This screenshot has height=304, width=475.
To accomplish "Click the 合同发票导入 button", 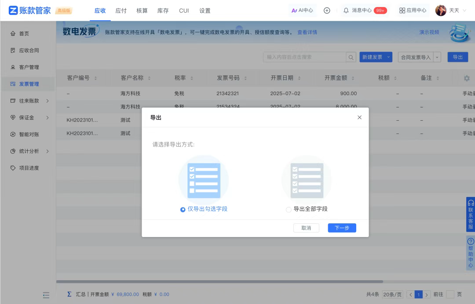I will pyautogui.click(x=416, y=57).
